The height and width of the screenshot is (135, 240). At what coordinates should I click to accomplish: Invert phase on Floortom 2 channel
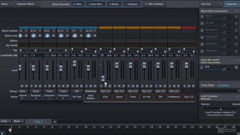[x=67, y=86]
